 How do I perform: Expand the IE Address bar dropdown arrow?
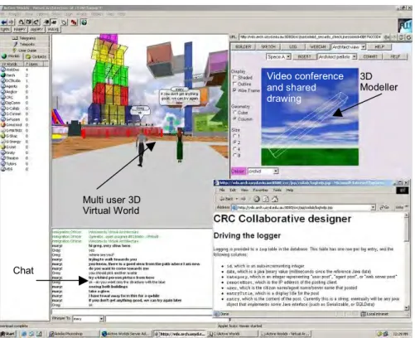pos(374,207)
